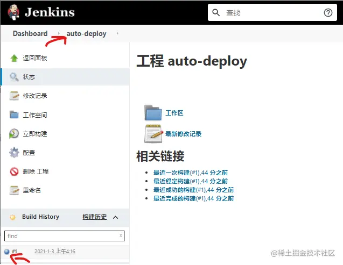The height and width of the screenshot is (265, 343).
Task: Collapse Build History with chevron arrow
Action: pos(115,217)
